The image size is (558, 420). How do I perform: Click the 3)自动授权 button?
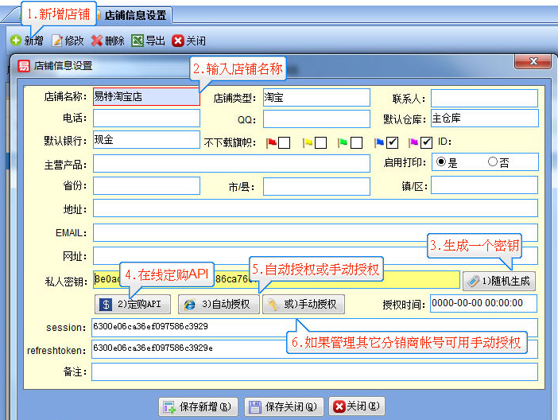pos(219,304)
